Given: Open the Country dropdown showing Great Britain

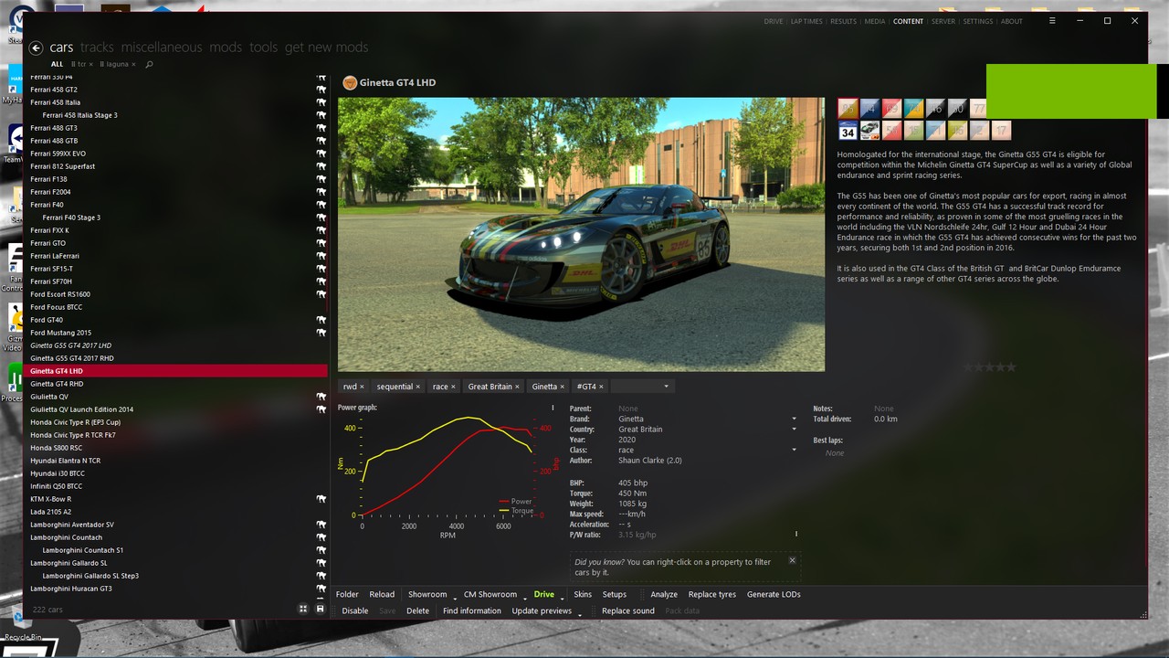Looking at the screenshot, I should 794,430.
